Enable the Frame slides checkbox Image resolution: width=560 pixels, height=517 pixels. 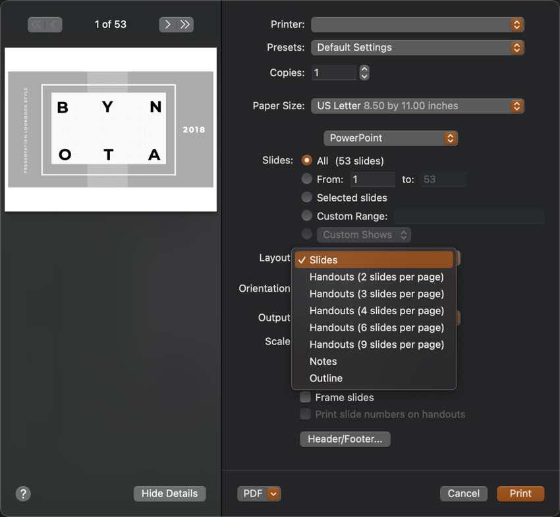pos(306,397)
